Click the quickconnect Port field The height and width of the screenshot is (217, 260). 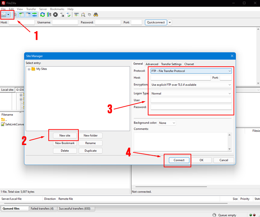coord(137,22)
